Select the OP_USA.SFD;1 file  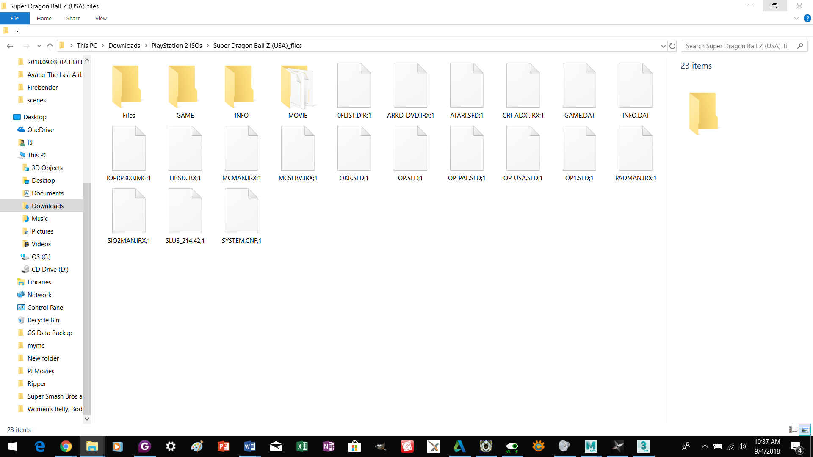point(523,154)
